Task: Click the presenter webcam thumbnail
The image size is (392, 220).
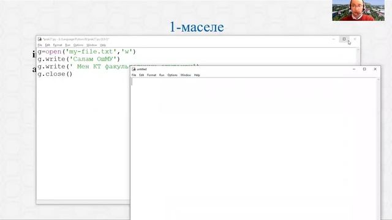Action: click(358, 10)
